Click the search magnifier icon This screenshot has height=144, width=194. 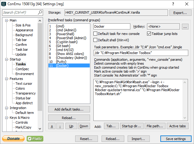click(40, 12)
